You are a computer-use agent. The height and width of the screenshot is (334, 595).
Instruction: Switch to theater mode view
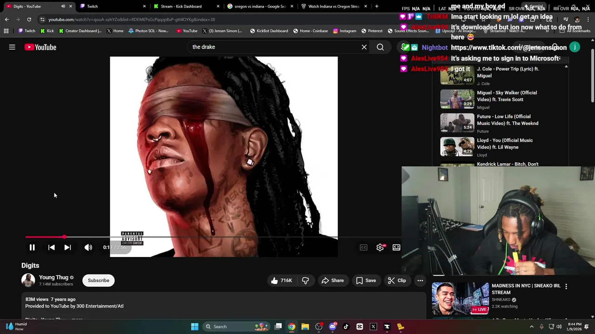tap(397, 247)
